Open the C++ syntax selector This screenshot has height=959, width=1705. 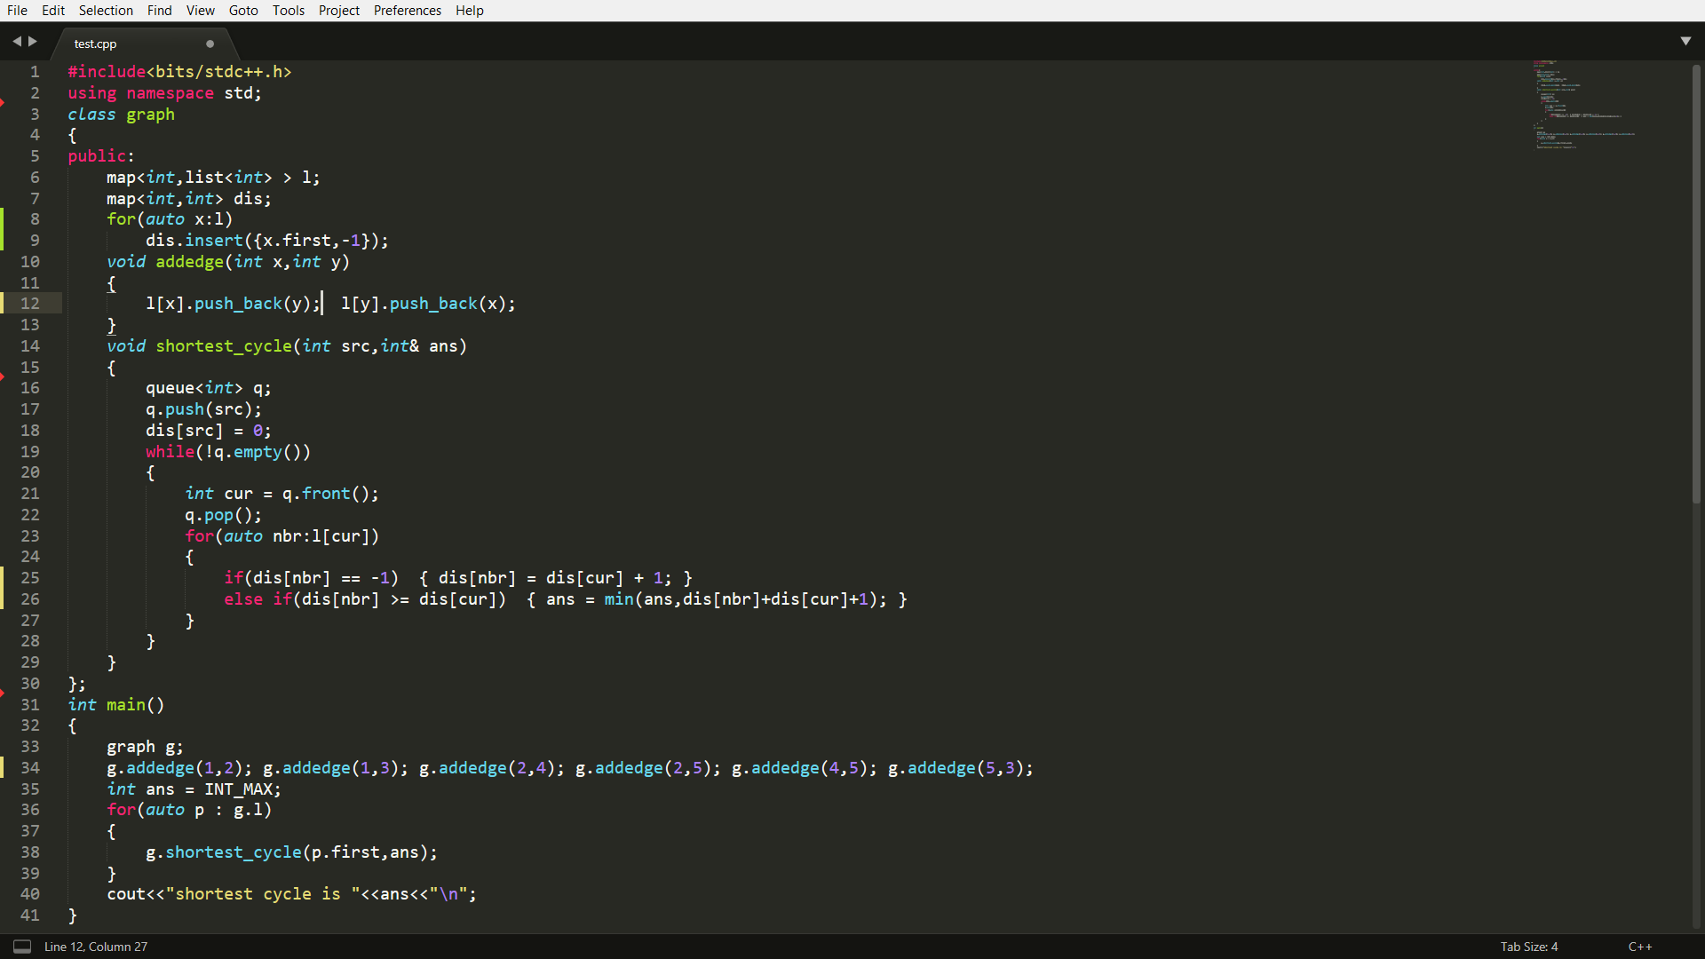(1639, 947)
